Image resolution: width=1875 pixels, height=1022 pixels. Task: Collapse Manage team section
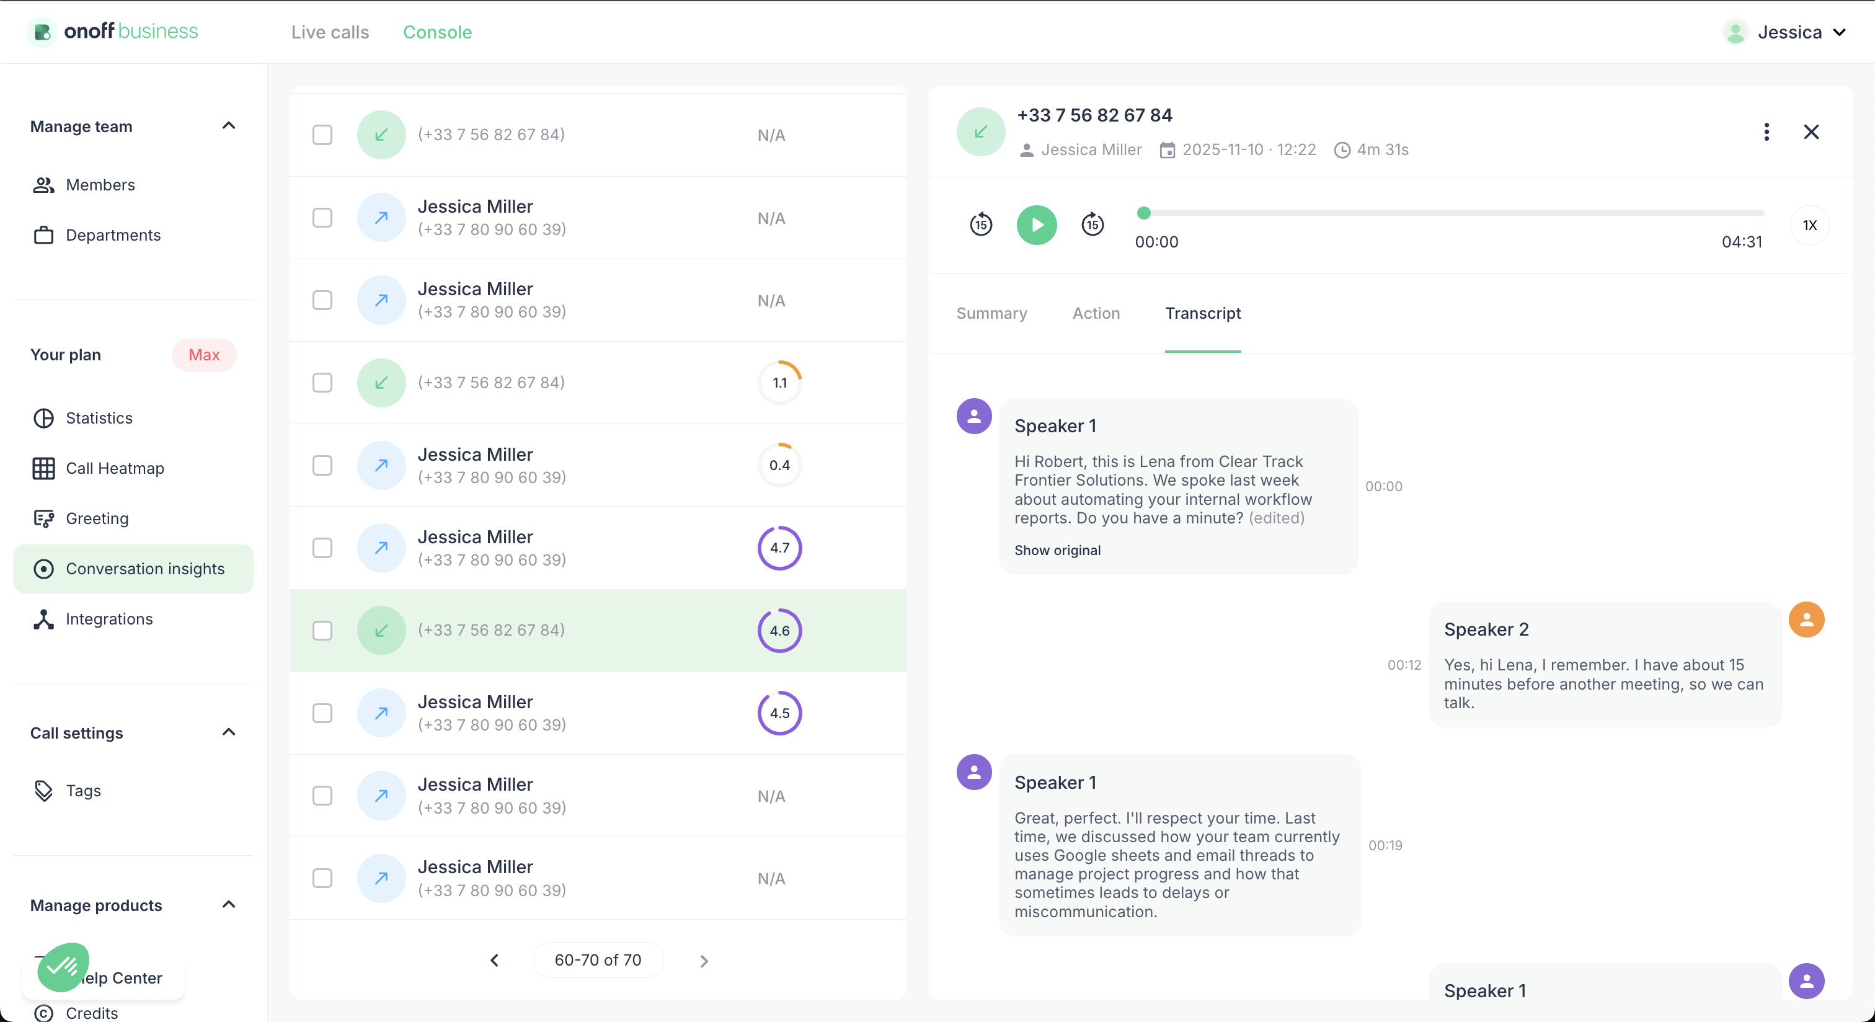(229, 126)
